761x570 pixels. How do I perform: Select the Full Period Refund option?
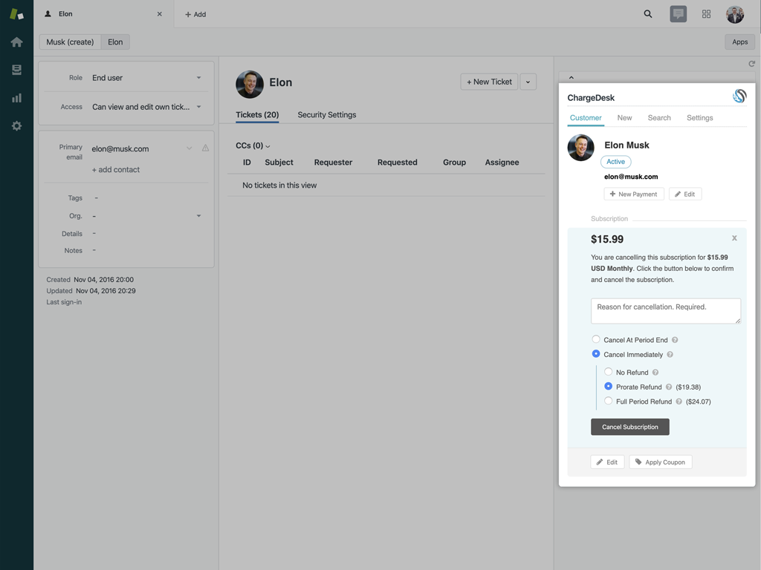coord(608,402)
